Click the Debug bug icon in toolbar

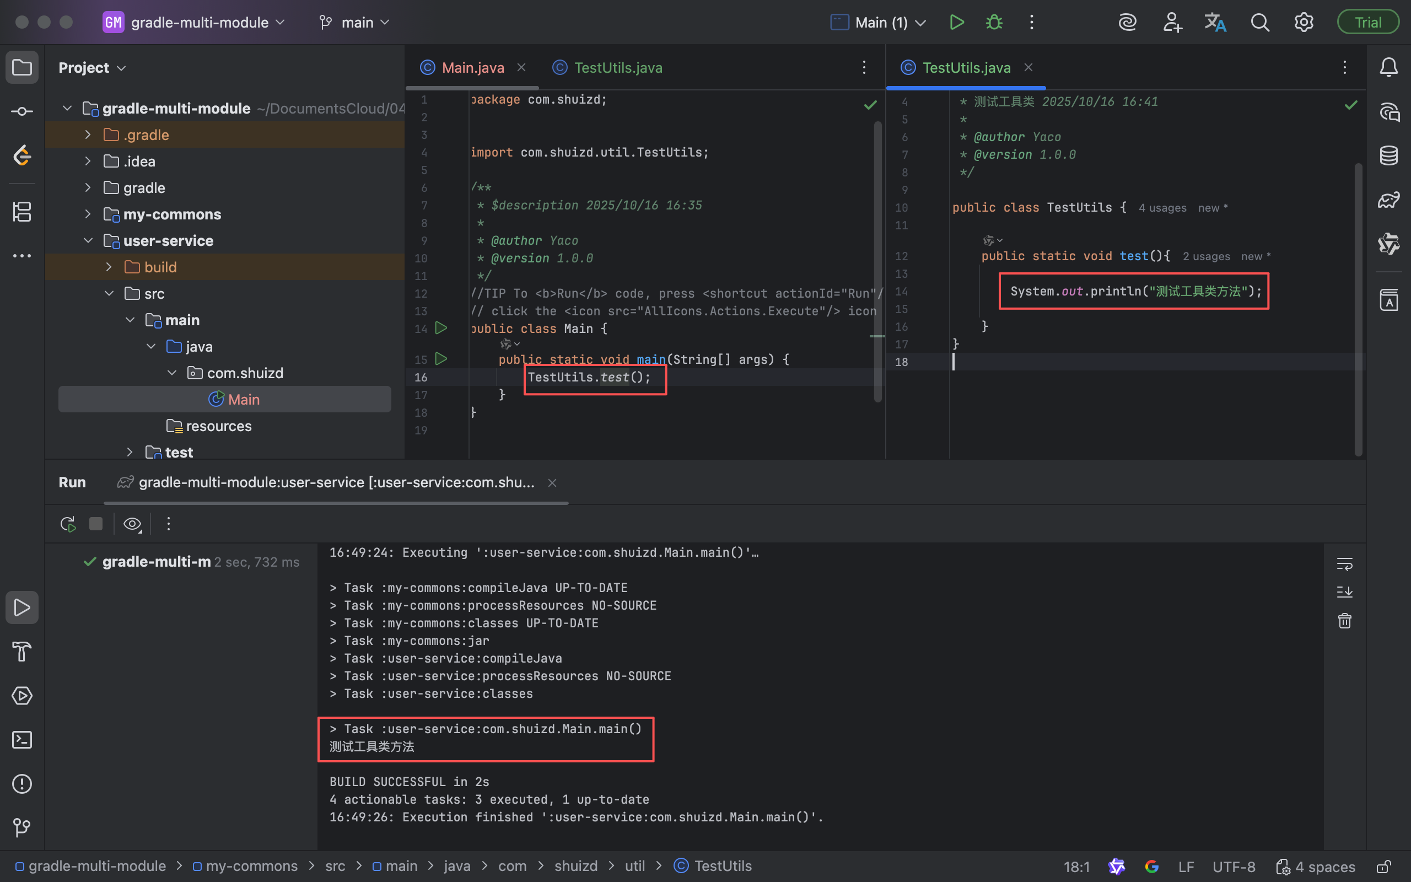click(x=994, y=22)
